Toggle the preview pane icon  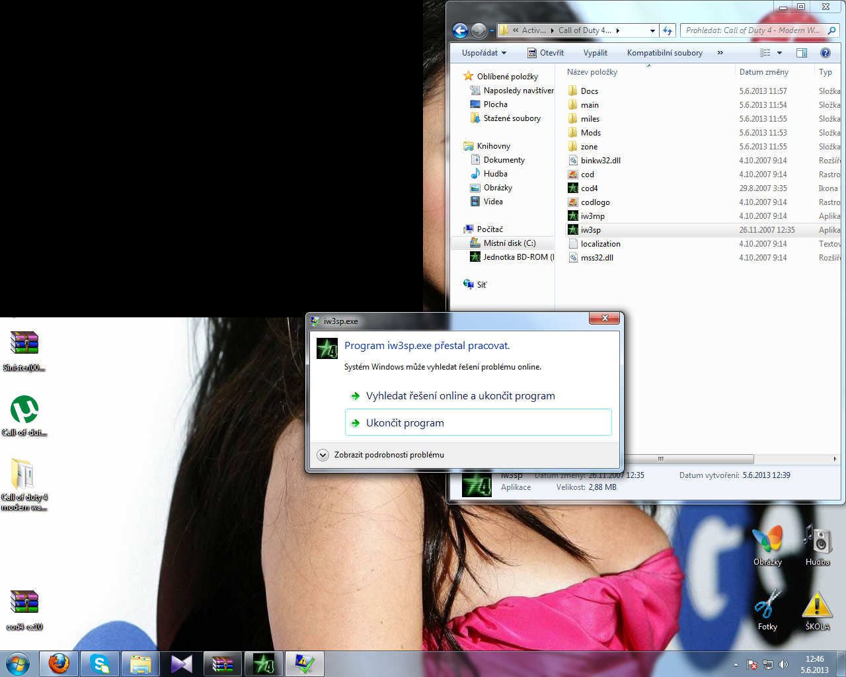tap(801, 53)
